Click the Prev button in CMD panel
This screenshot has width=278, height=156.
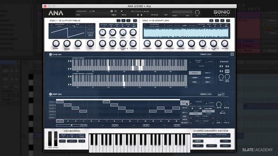pos(195,82)
